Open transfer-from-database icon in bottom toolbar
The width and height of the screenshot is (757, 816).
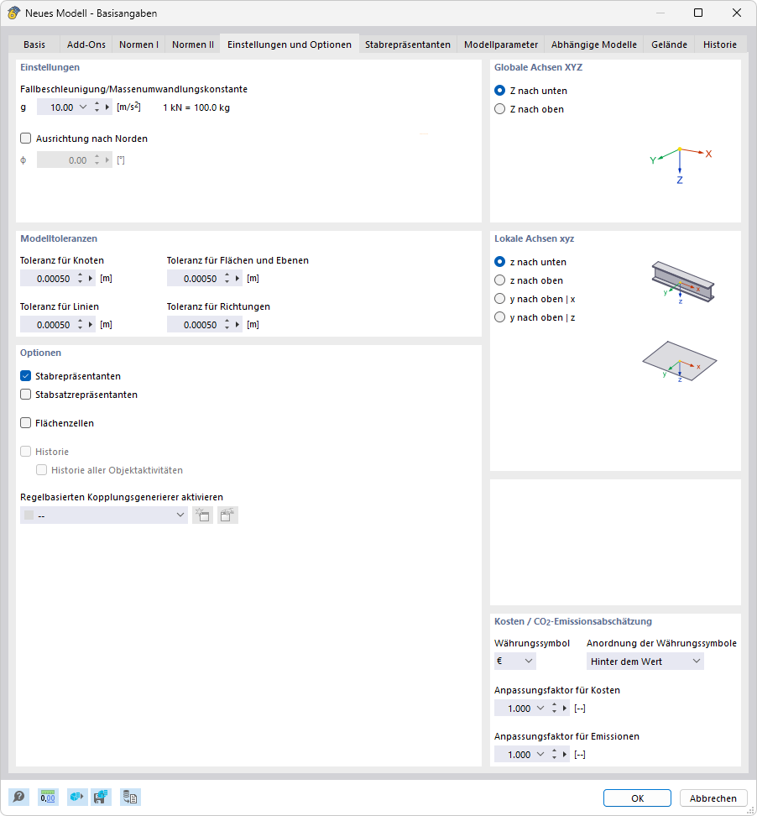click(130, 797)
